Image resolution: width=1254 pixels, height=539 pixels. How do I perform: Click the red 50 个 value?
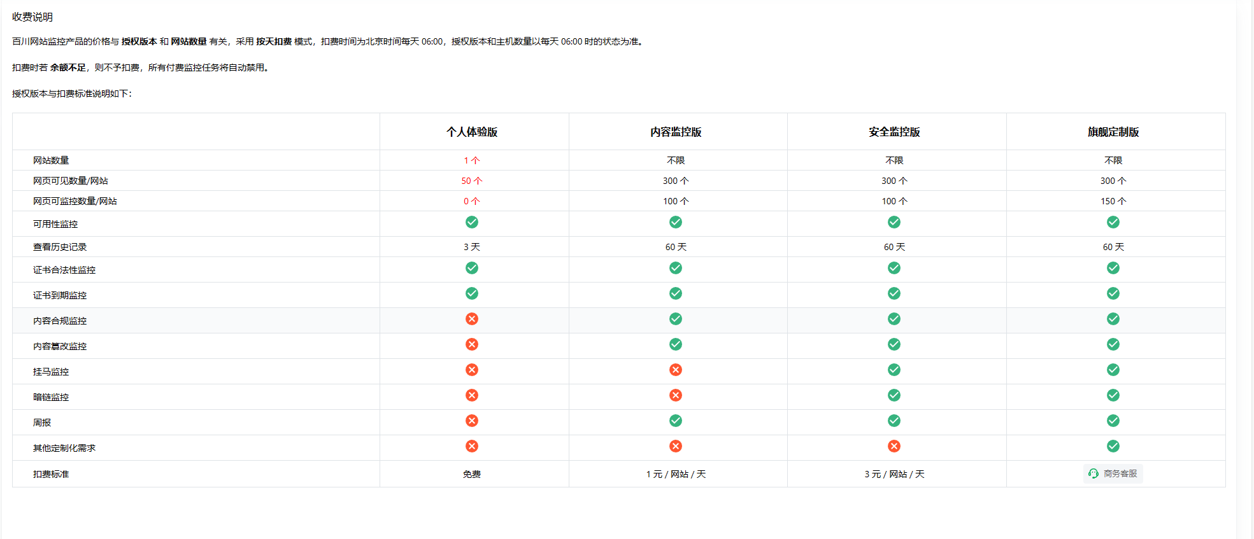[x=472, y=181]
